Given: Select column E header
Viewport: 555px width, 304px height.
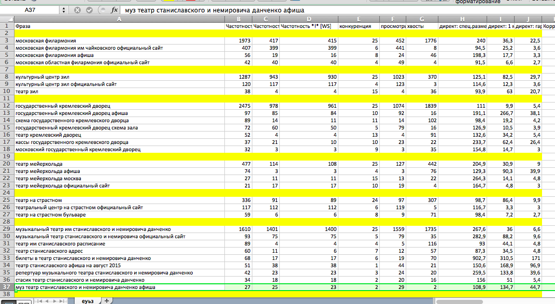Looking at the screenshot, I should tap(359, 19).
